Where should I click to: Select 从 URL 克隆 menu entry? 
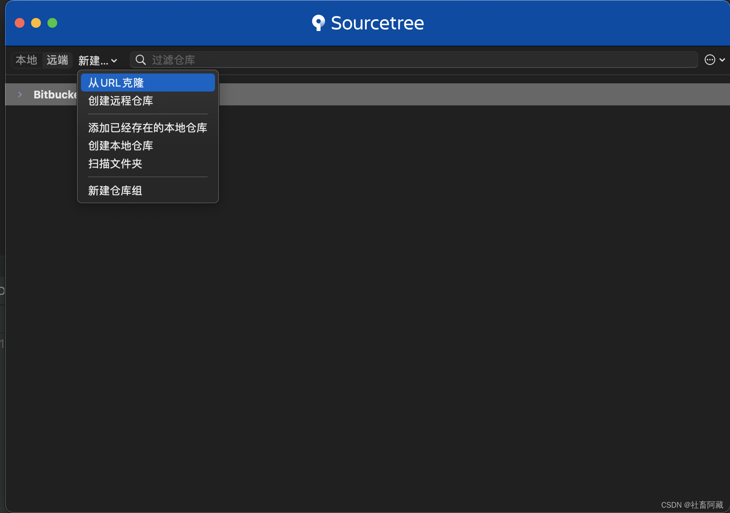(x=148, y=83)
